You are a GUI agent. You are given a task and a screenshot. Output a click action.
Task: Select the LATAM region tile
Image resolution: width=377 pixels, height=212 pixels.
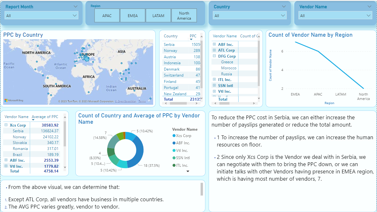[158, 16]
